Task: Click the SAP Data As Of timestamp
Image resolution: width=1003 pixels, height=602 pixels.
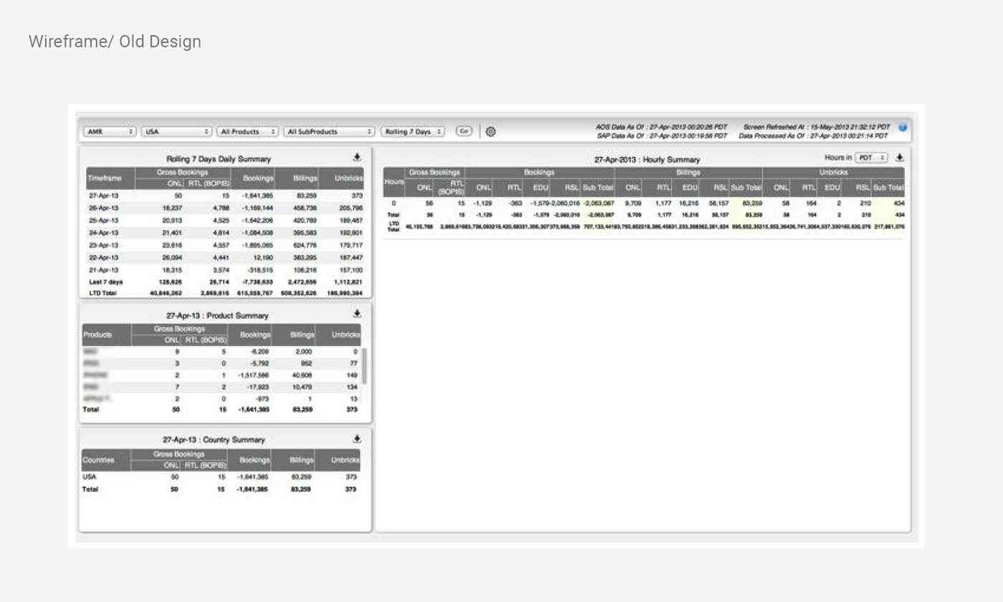Action: click(x=661, y=135)
